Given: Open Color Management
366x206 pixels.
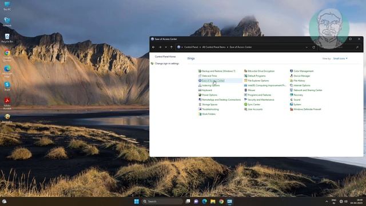Looking at the screenshot, I should (x=301, y=71).
